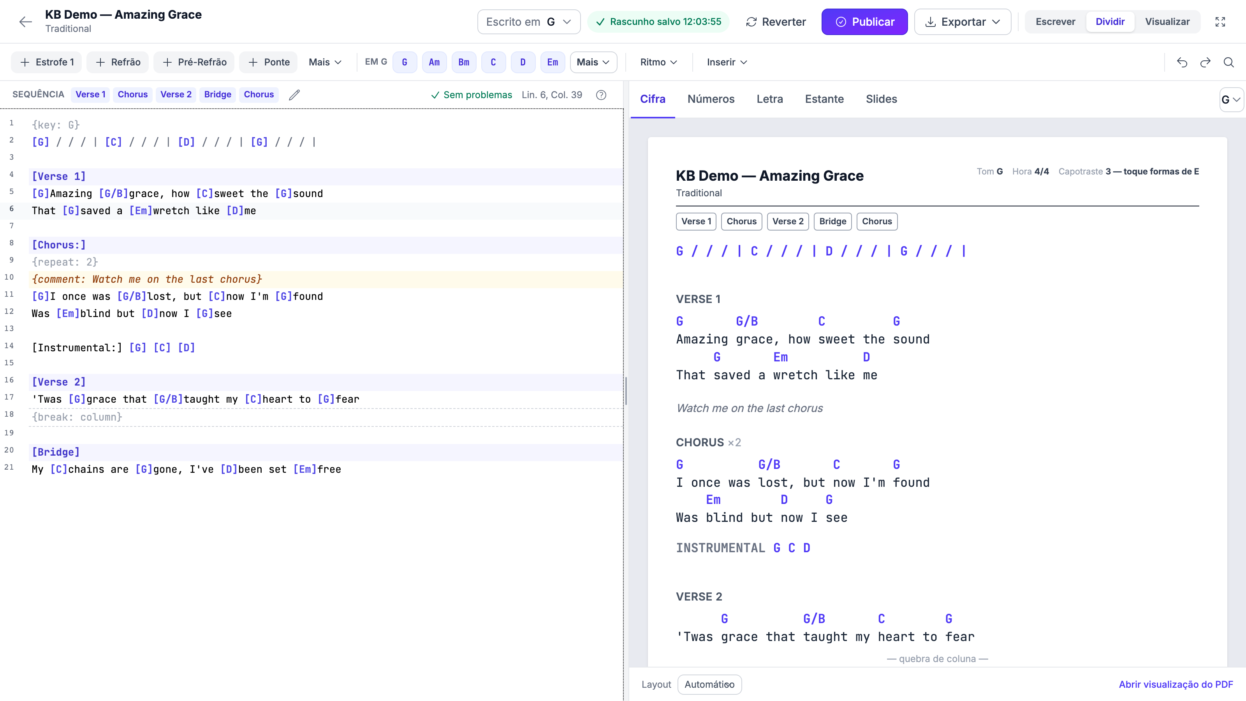Open the help question mark icon
Screen dimensions: 1246x701
601,95
